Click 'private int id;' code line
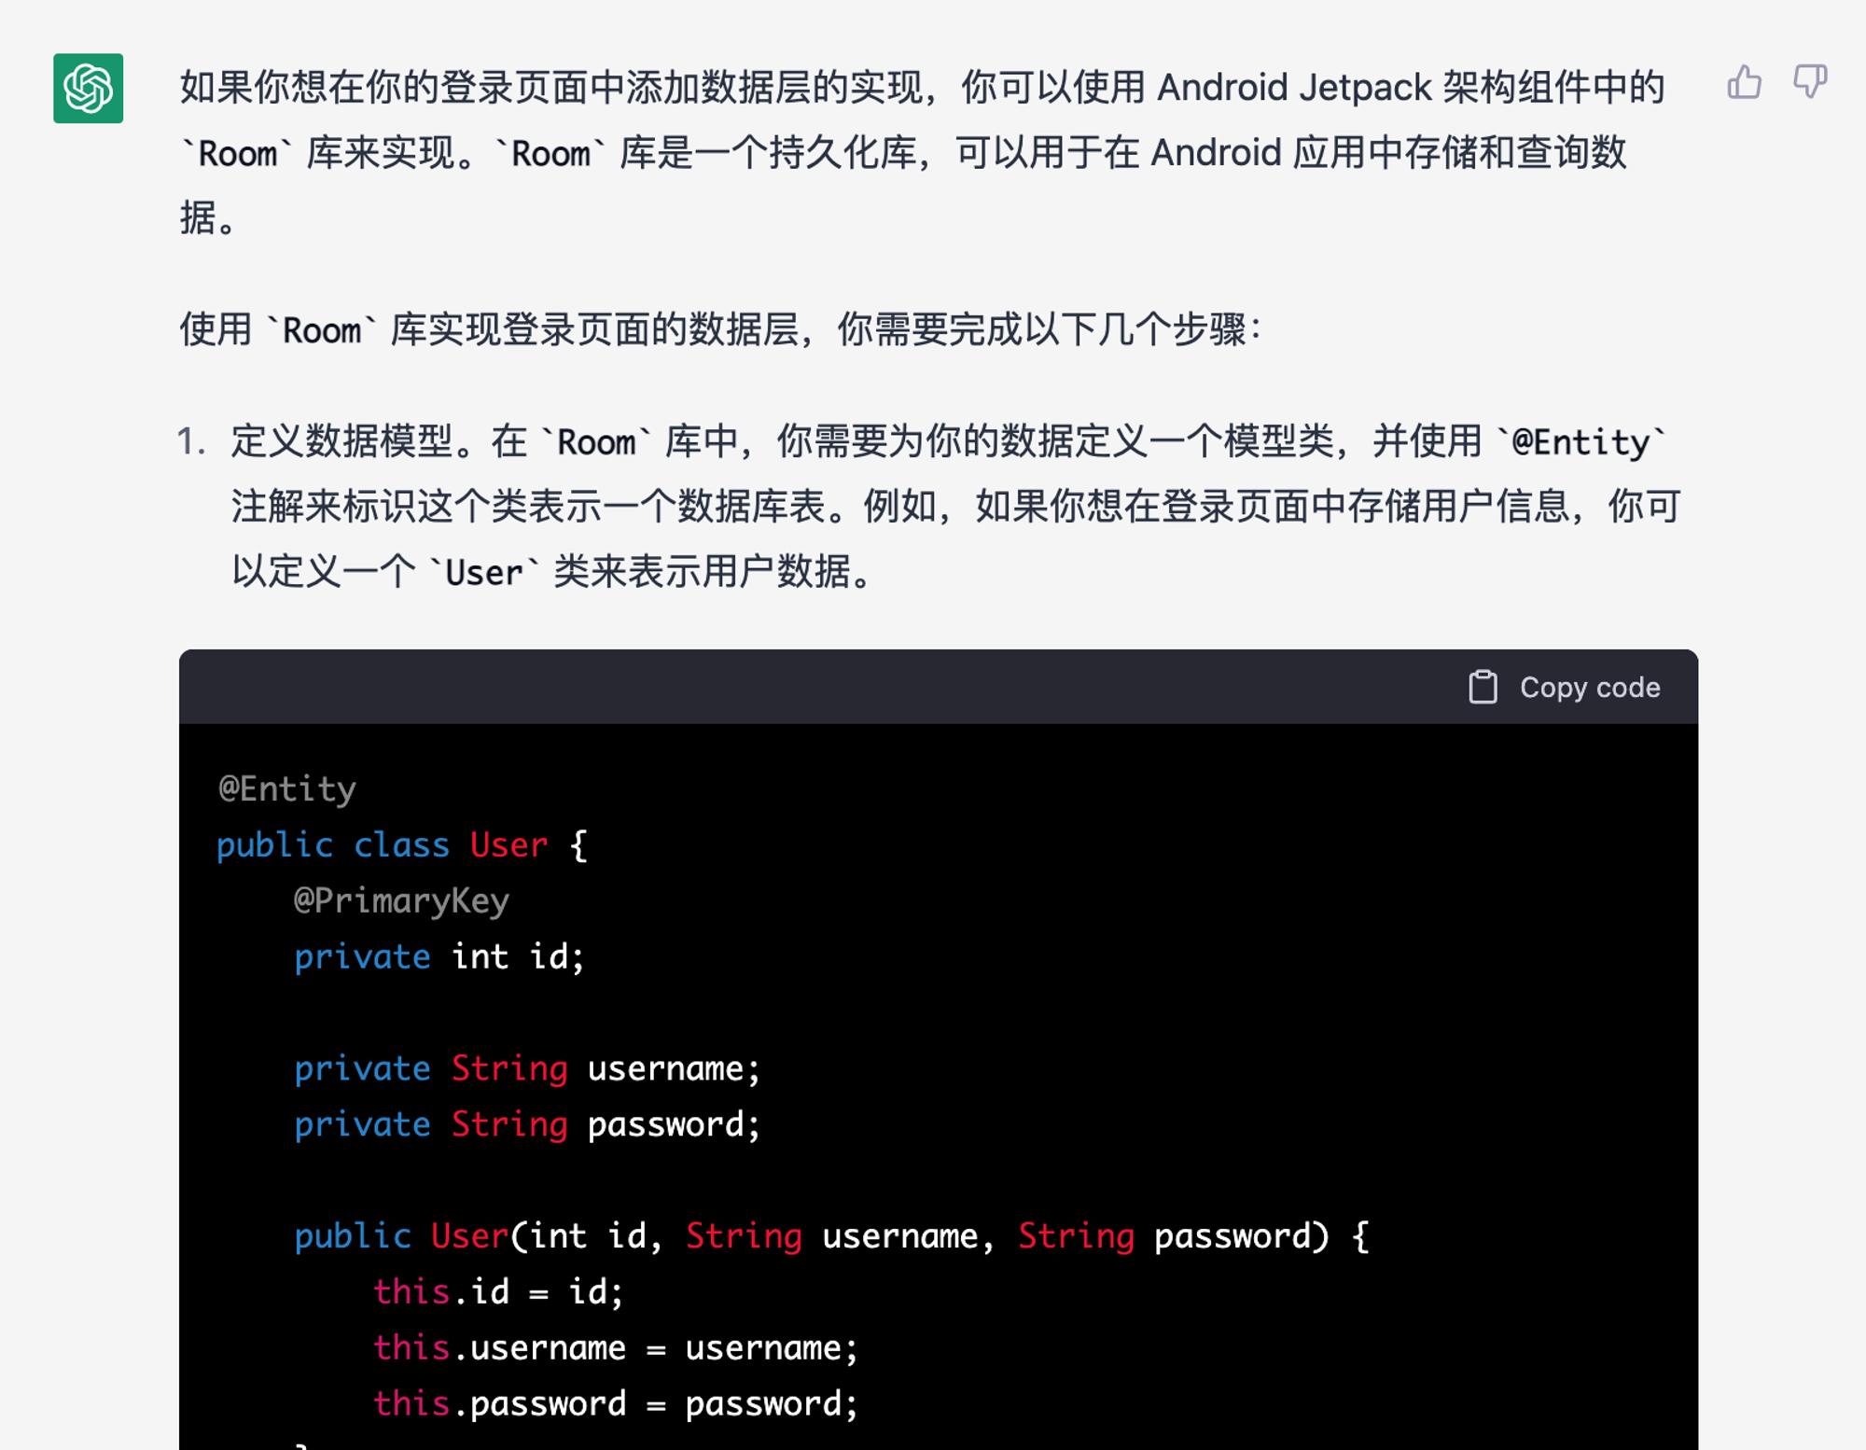The width and height of the screenshot is (1866, 1450). [439, 957]
